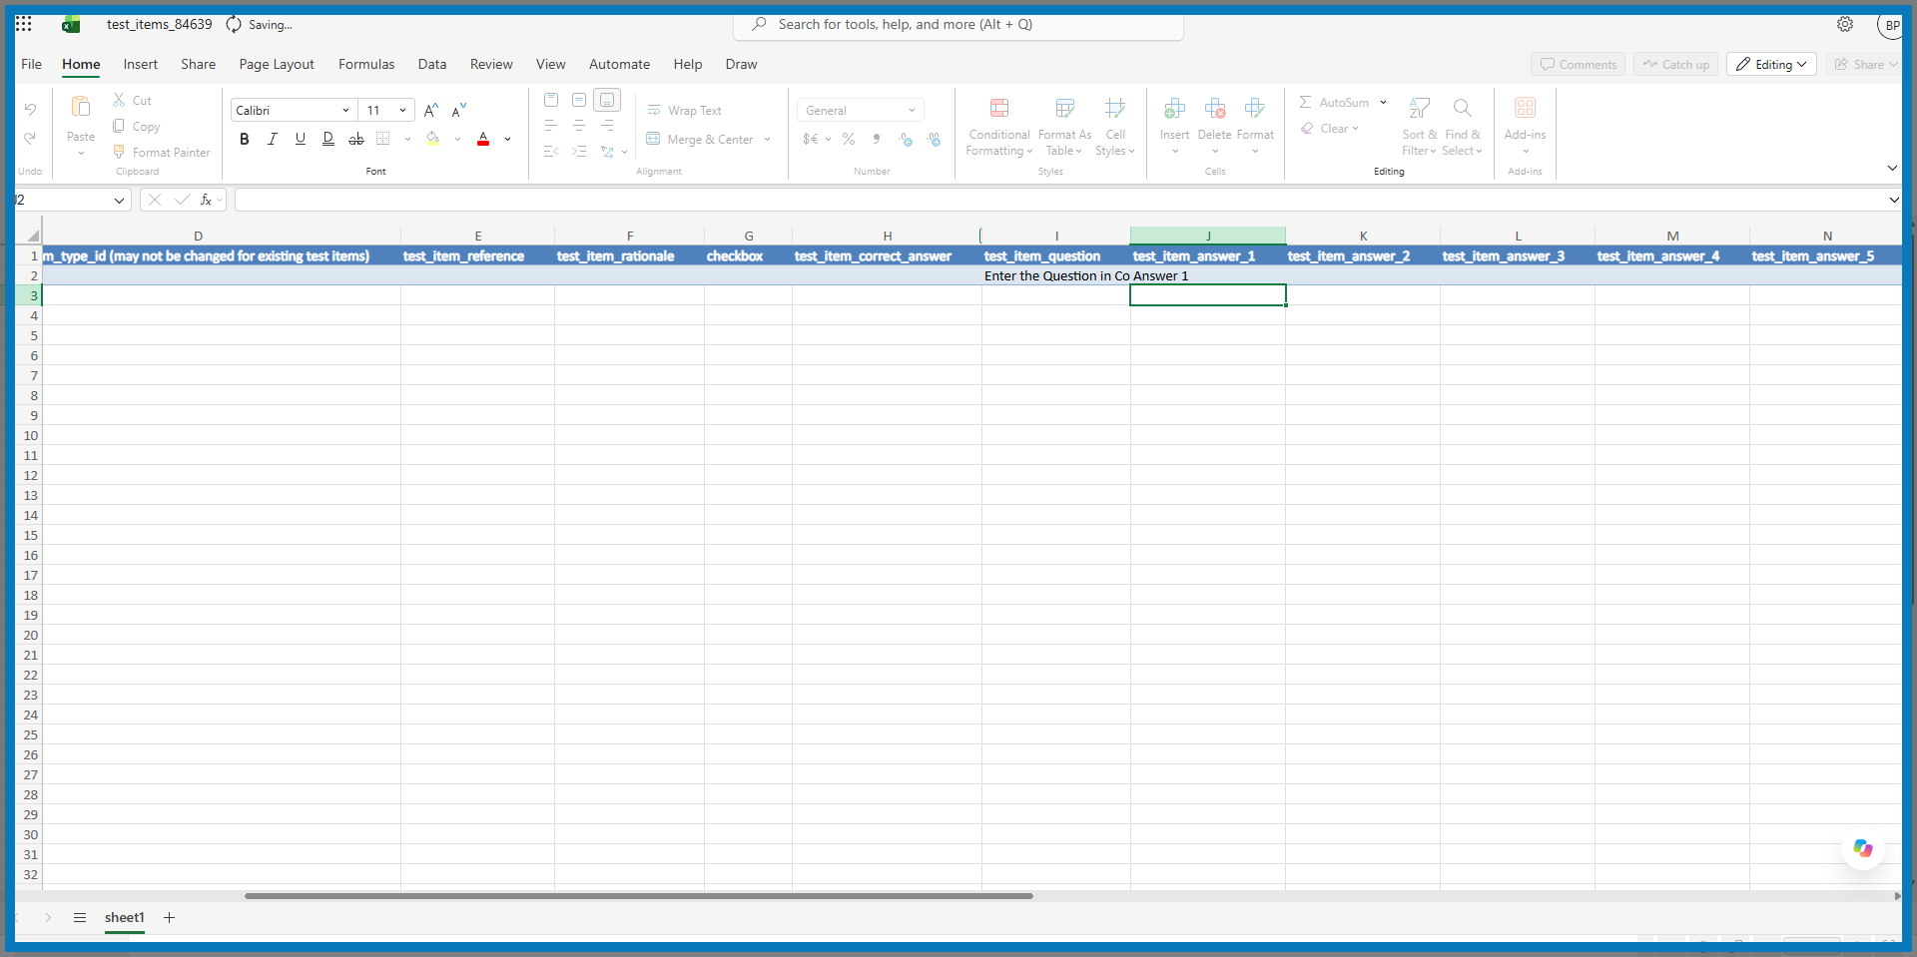Open the Editing mode dropdown
This screenshot has width=1917, height=957.
pyautogui.click(x=1771, y=64)
